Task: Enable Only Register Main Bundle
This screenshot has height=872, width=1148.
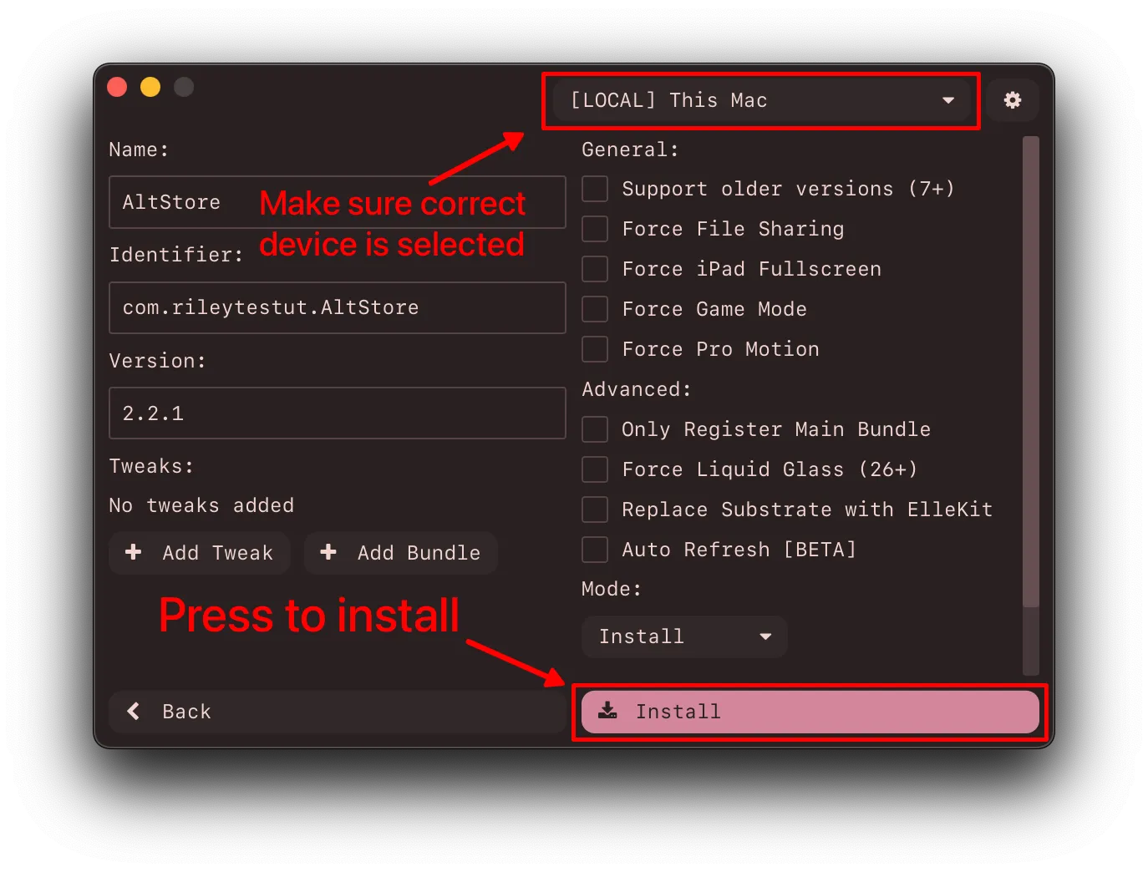Action: tap(594, 429)
